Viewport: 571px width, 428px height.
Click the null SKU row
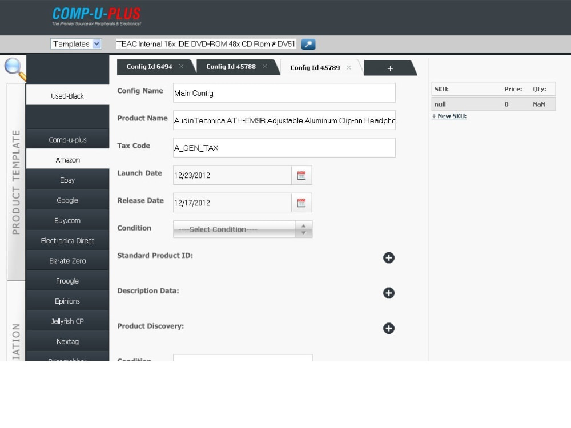(493, 104)
